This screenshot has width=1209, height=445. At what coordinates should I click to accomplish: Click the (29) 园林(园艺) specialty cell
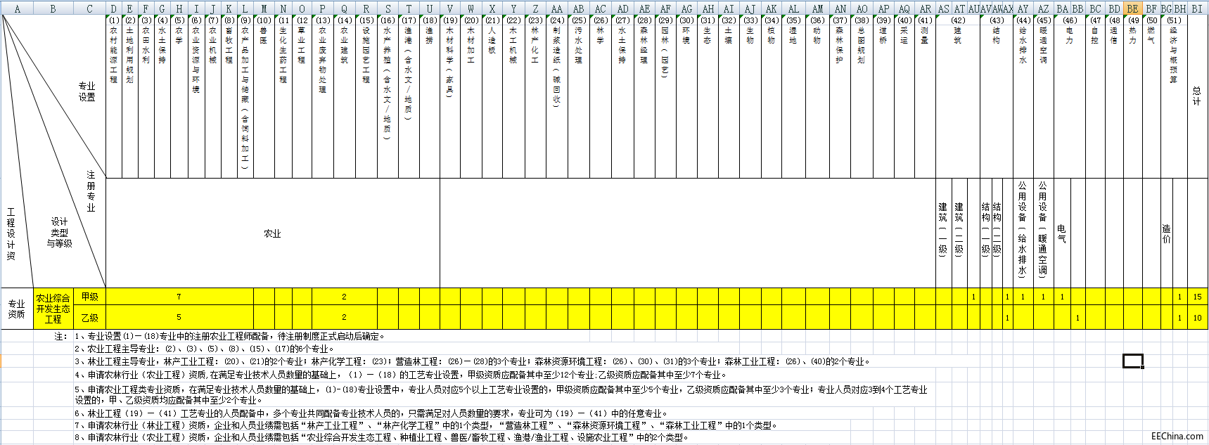click(x=665, y=96)
